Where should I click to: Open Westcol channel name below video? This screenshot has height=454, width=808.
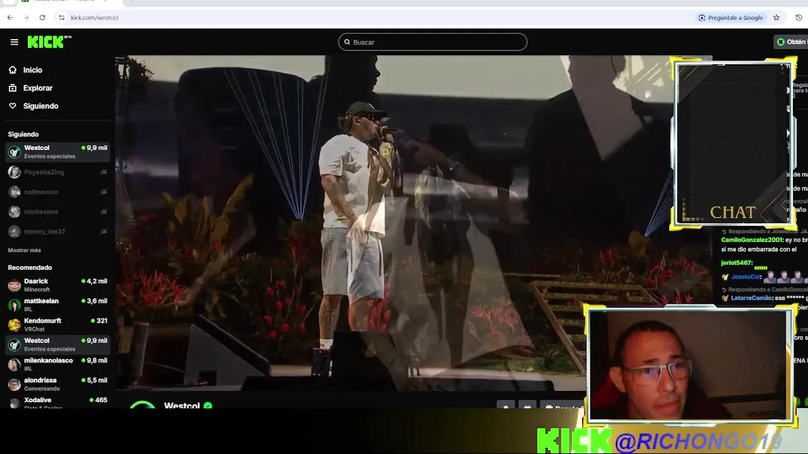tap(182, 405)
